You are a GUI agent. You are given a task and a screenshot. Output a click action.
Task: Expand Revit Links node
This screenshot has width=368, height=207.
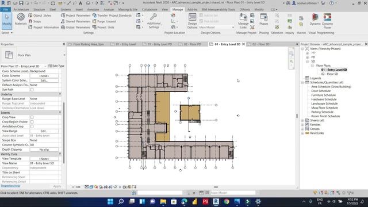[x=302, y=133]
